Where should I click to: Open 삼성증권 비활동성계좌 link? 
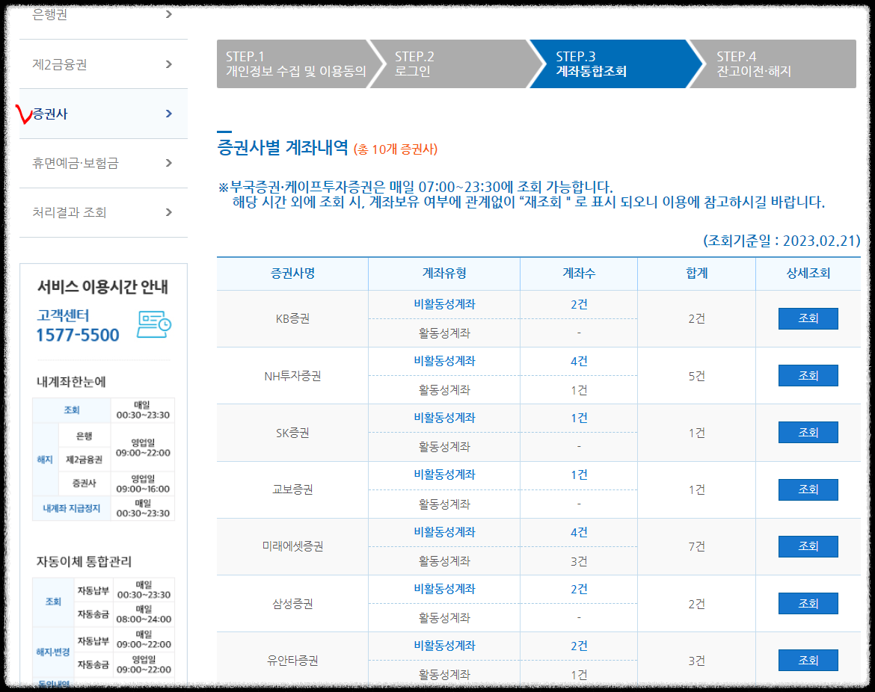tap(444, 589)
